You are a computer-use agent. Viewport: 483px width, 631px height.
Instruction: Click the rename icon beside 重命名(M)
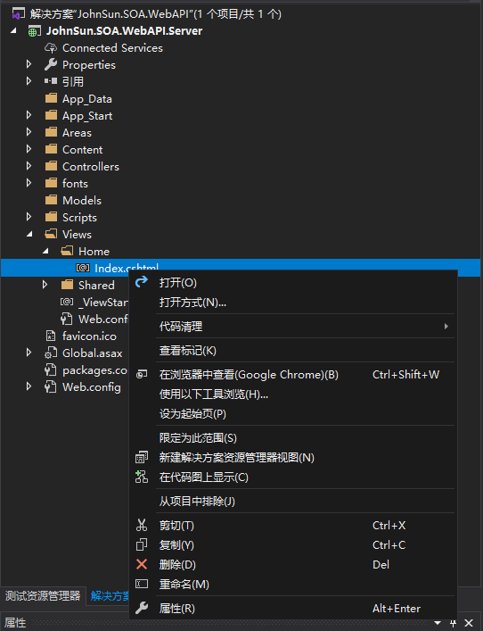[142, 584]
